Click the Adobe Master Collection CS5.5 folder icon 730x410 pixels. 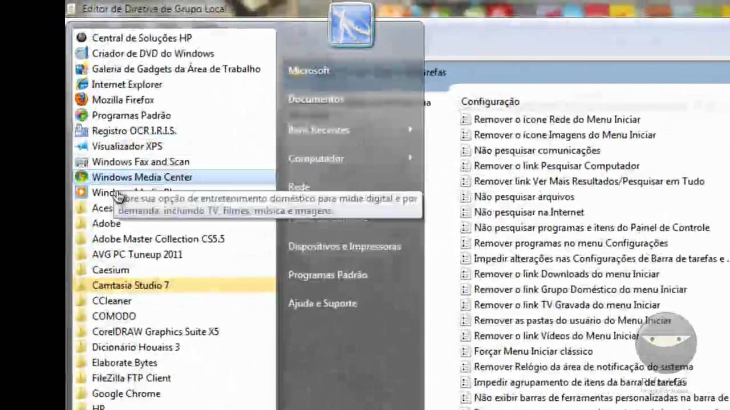(x=82, y=239)
